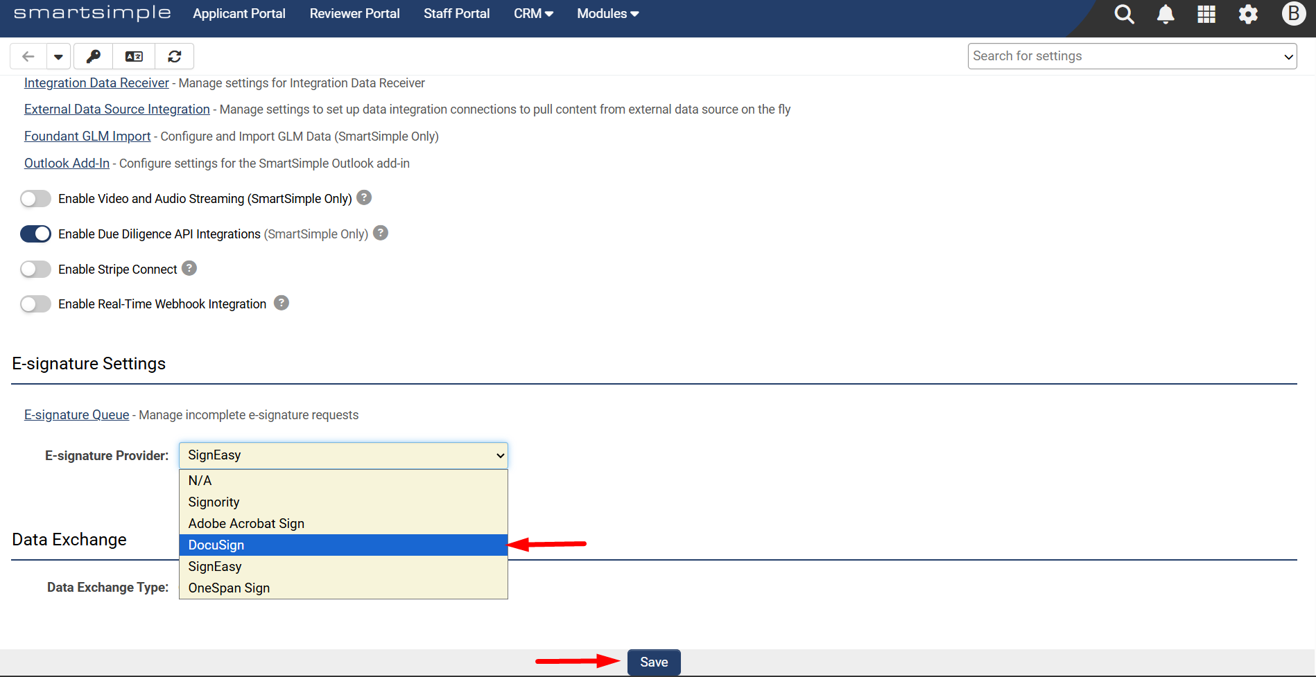The height and width of the screenshot is (677, 1316).
Task: Go to Staff Portal
Action: point(456,14)
